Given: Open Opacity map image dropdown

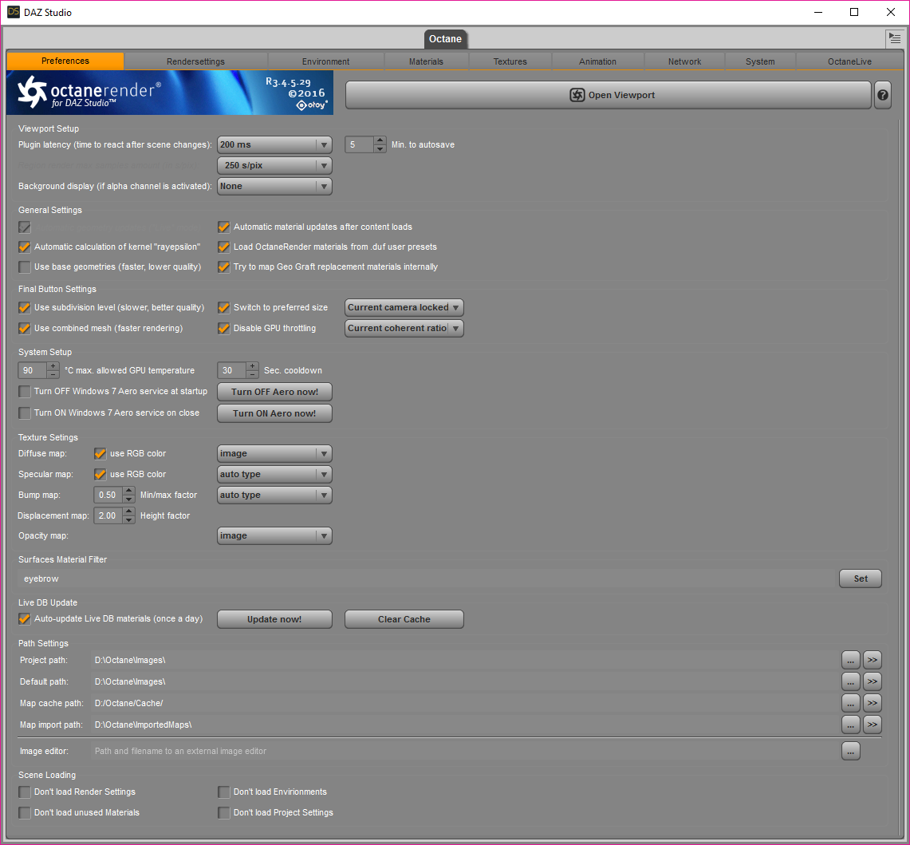Looking at the screenshot, I should click(274, 536).
